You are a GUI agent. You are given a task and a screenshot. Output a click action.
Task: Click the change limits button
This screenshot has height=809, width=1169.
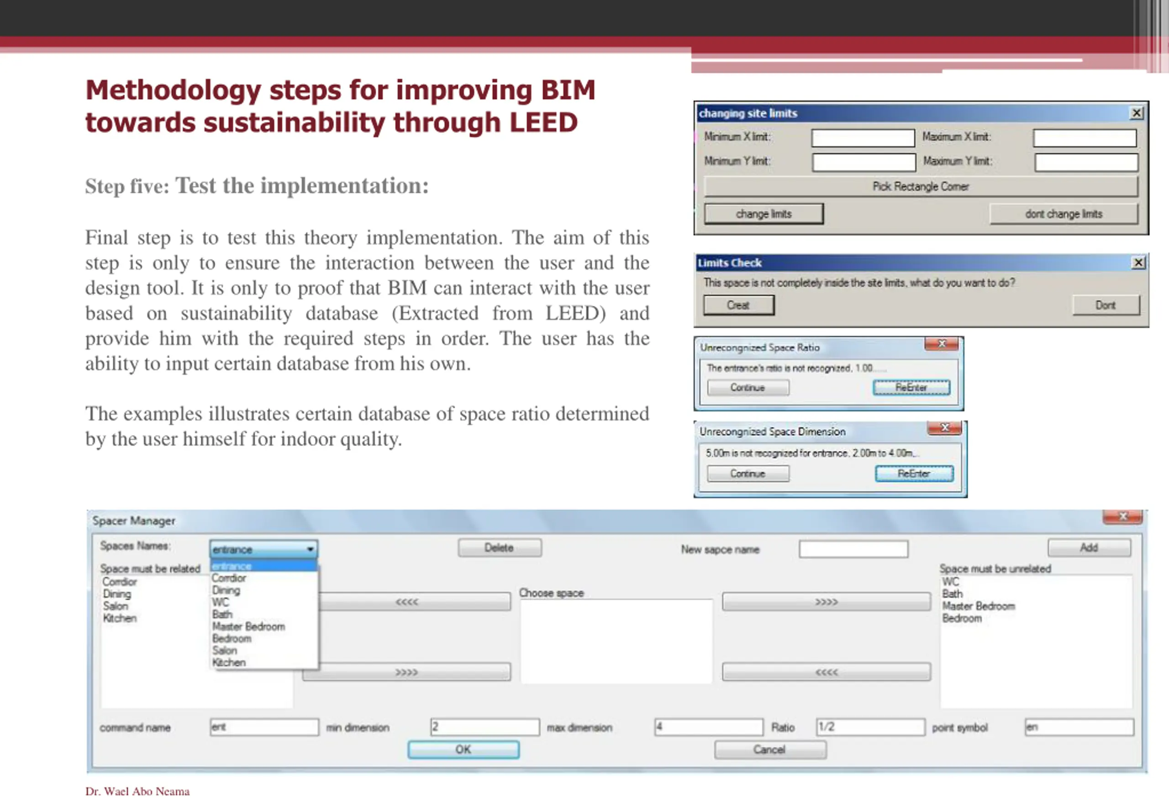(x=764, y=214)
